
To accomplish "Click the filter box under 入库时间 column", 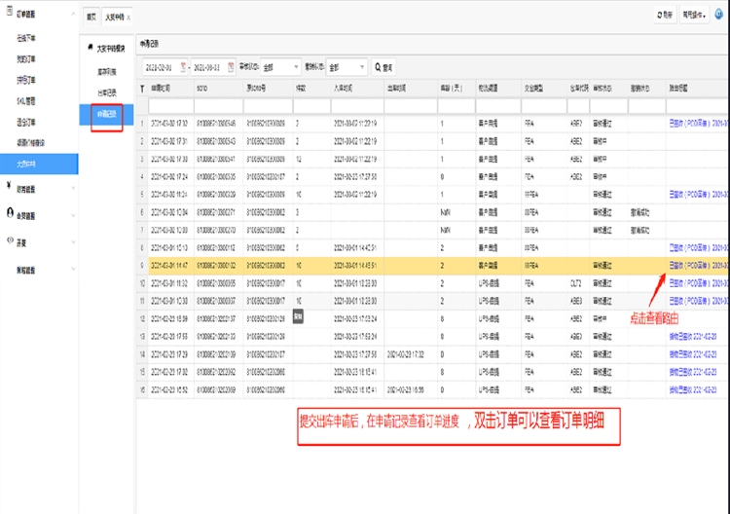I will coord(357,106).
